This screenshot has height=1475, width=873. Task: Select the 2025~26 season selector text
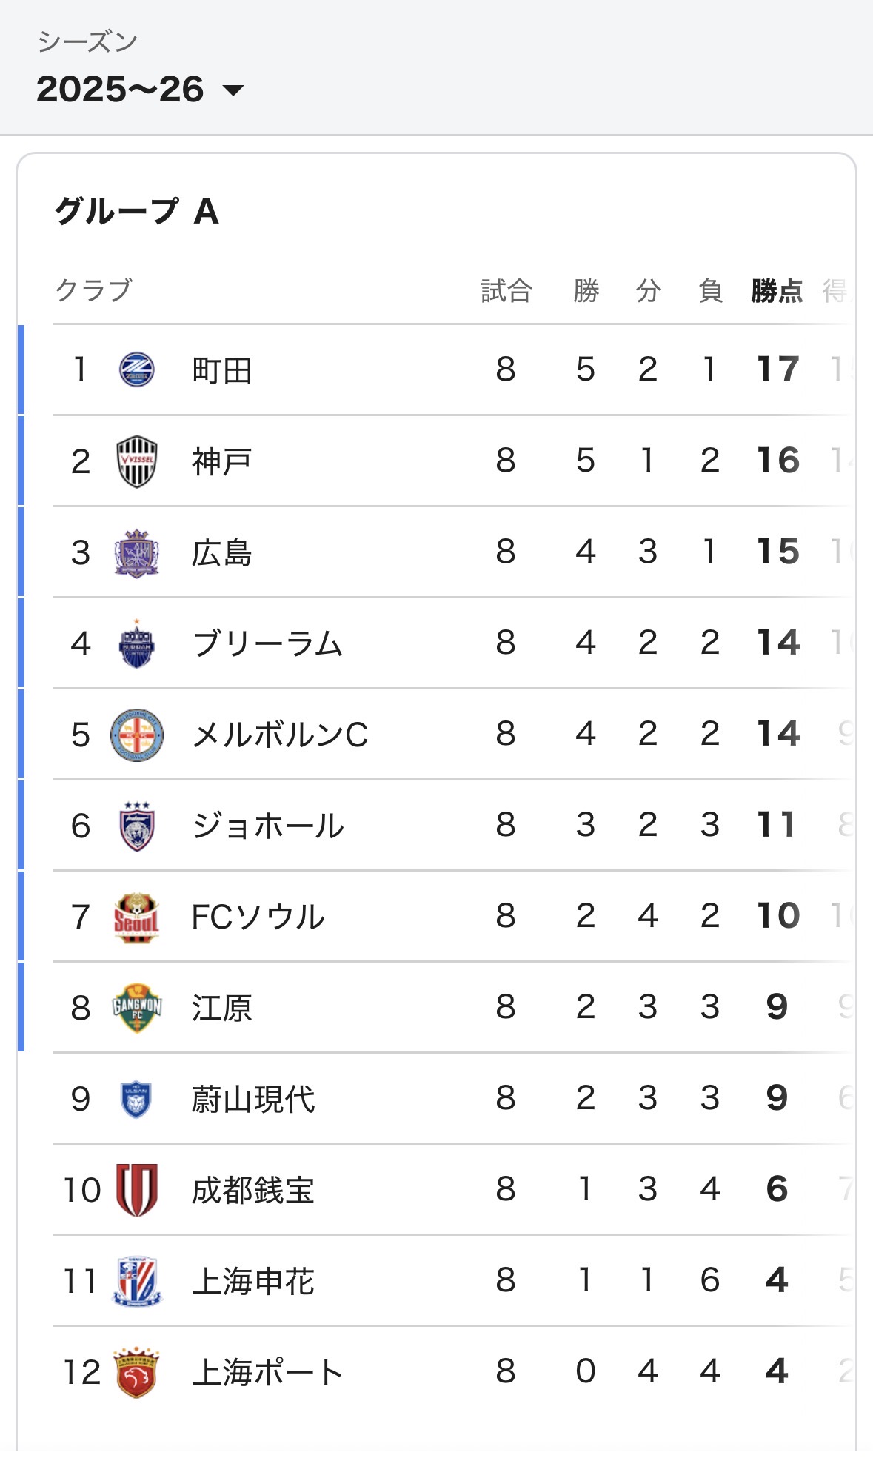pyautogui.click(x=120, y=90)
